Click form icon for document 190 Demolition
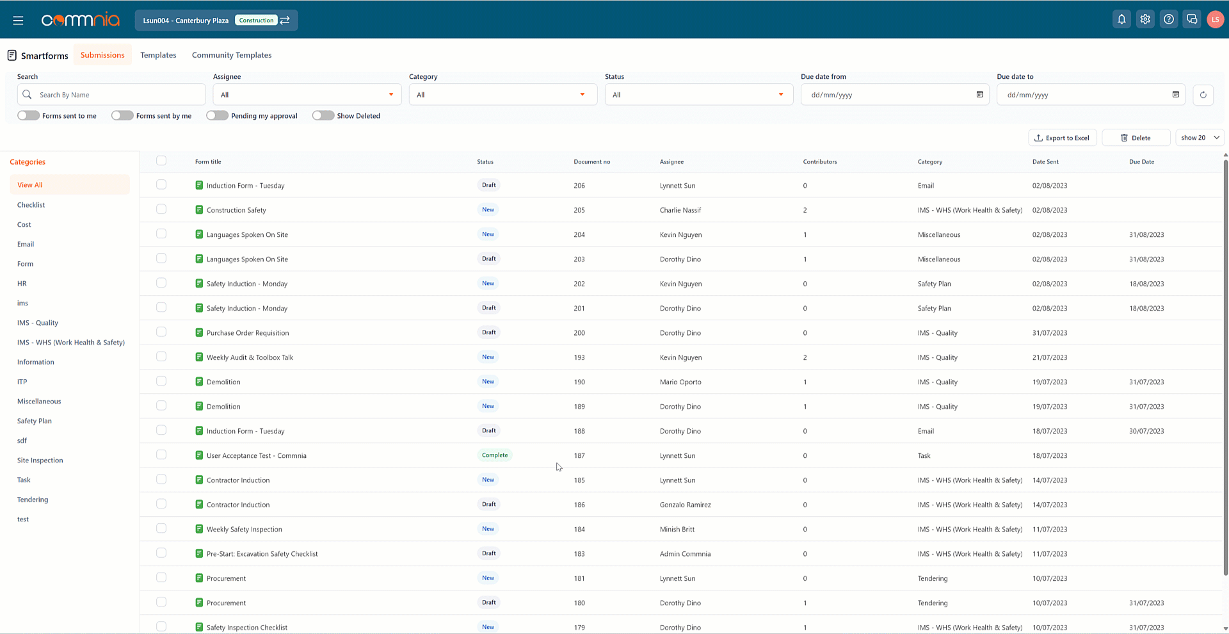 tap(199, 382)
